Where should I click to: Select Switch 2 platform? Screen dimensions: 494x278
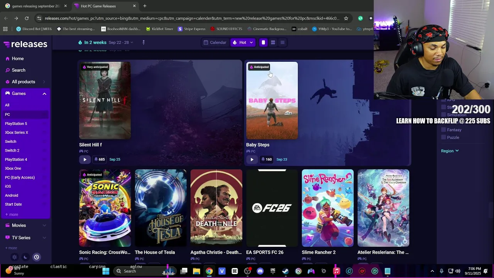coord(12,151)
